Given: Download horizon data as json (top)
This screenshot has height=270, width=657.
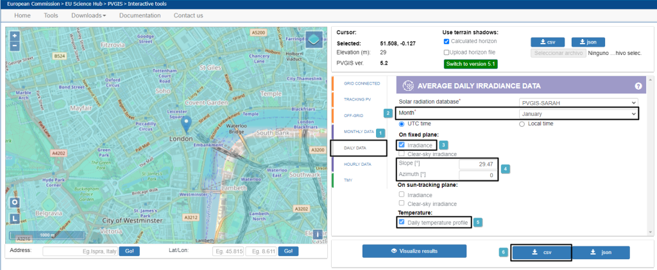Looking at the screenshot, I should click(x=588, y=42).
